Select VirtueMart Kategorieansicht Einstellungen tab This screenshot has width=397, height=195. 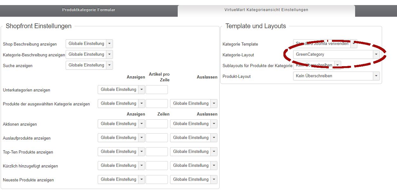pos(266,10)
